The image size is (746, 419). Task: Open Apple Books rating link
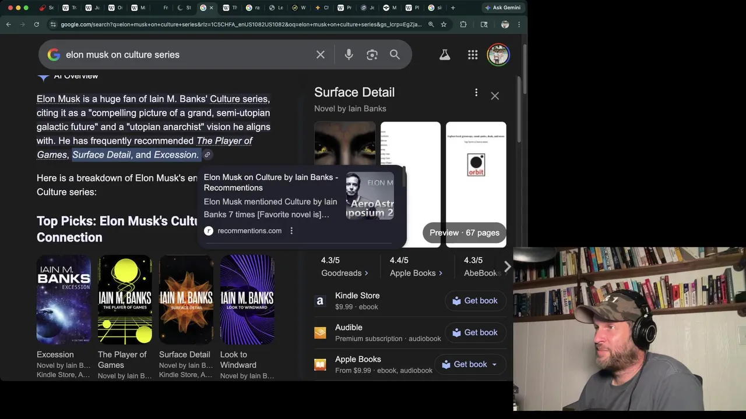point(416,273)
